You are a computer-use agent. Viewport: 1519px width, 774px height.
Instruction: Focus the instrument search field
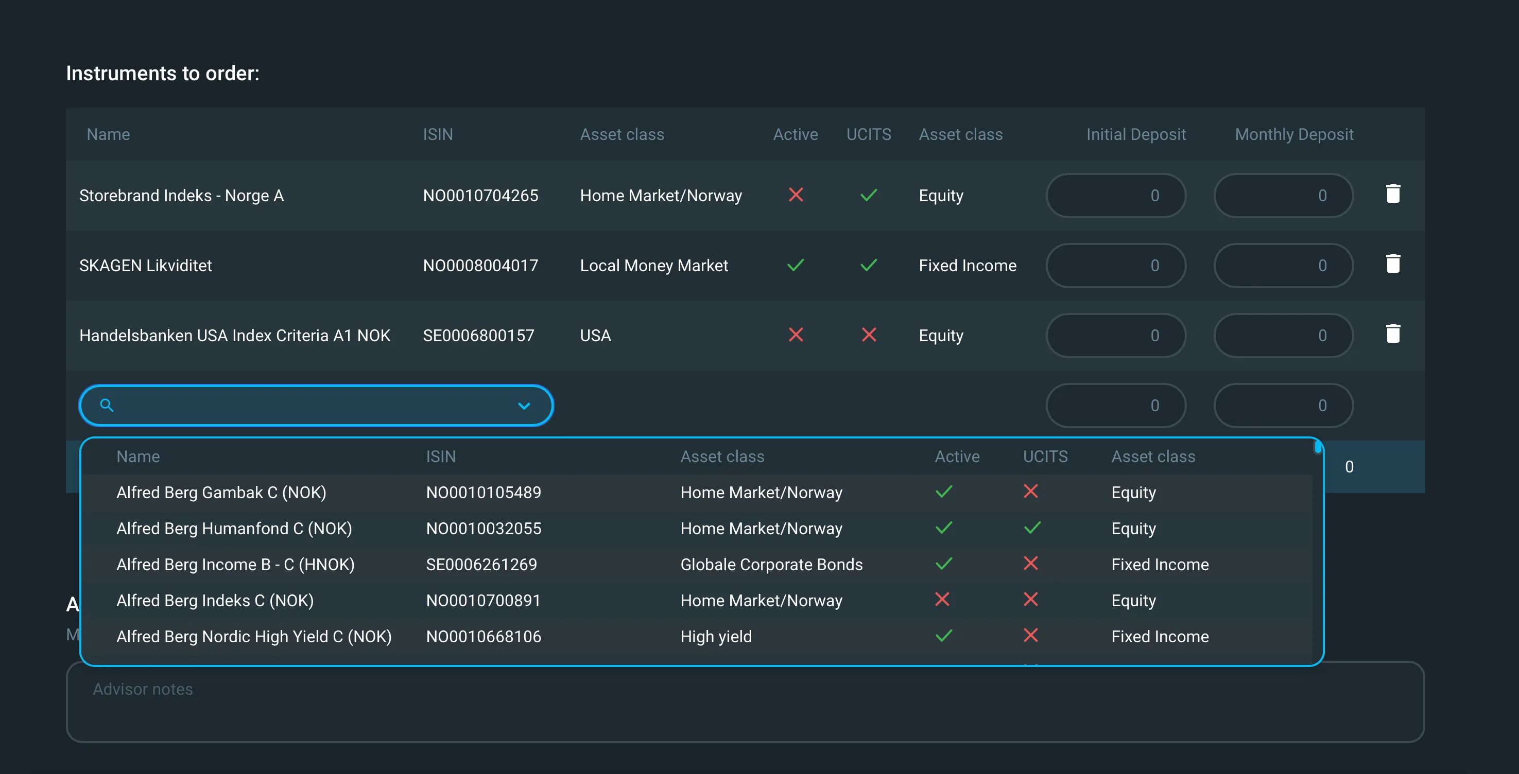(316, 406)
